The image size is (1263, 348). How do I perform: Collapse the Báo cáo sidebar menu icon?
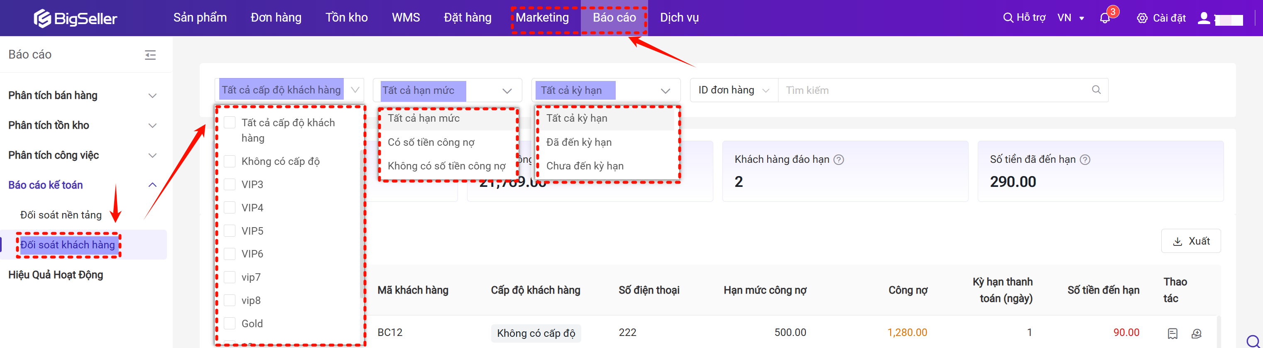coord(151,55)
